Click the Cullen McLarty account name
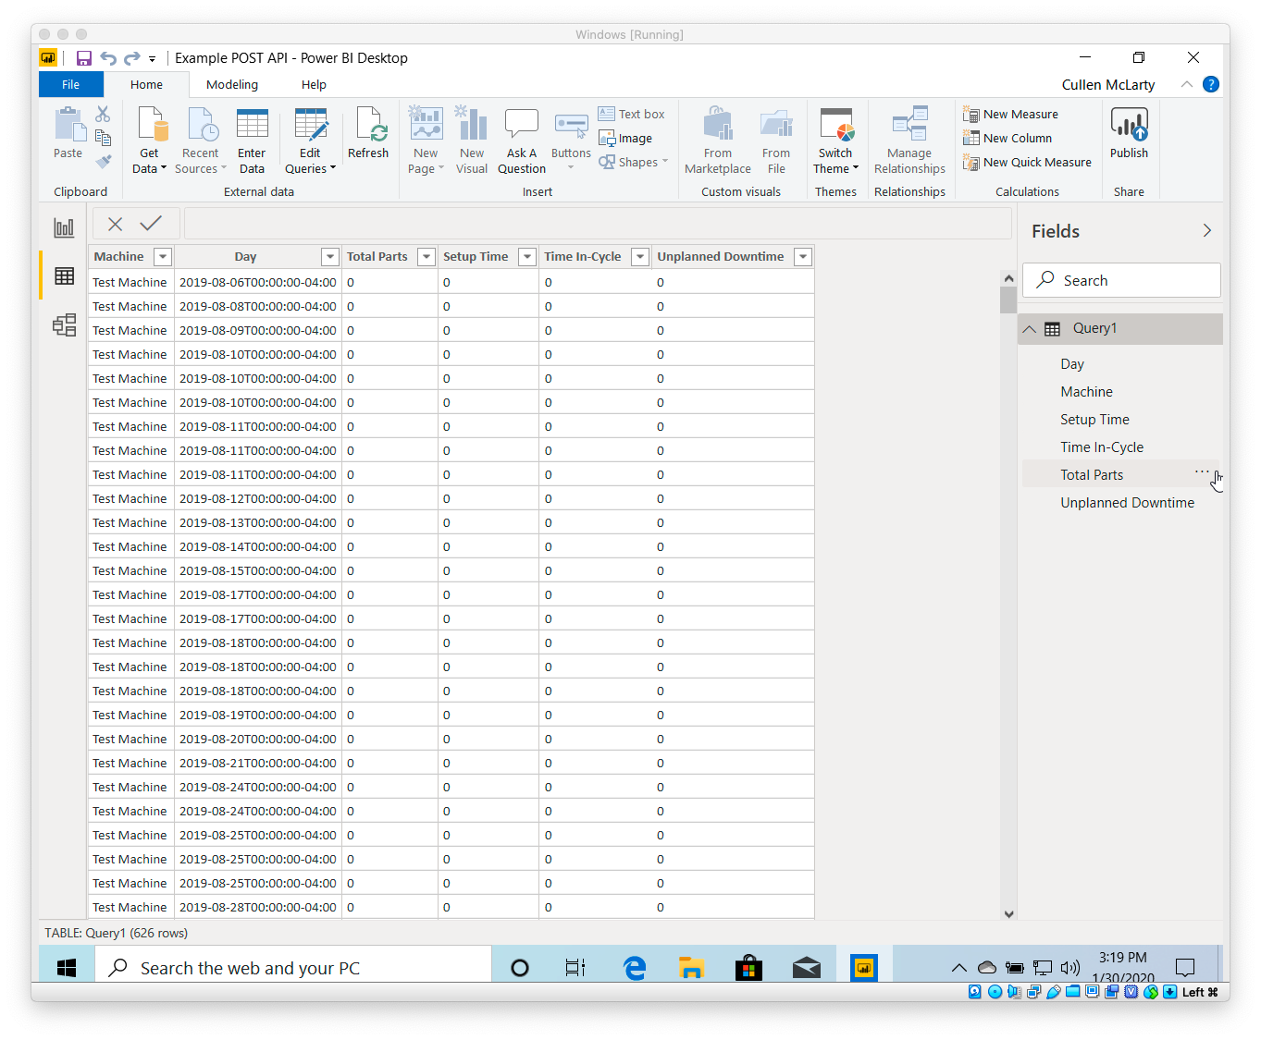1261x1040 pixels. 1108,84
